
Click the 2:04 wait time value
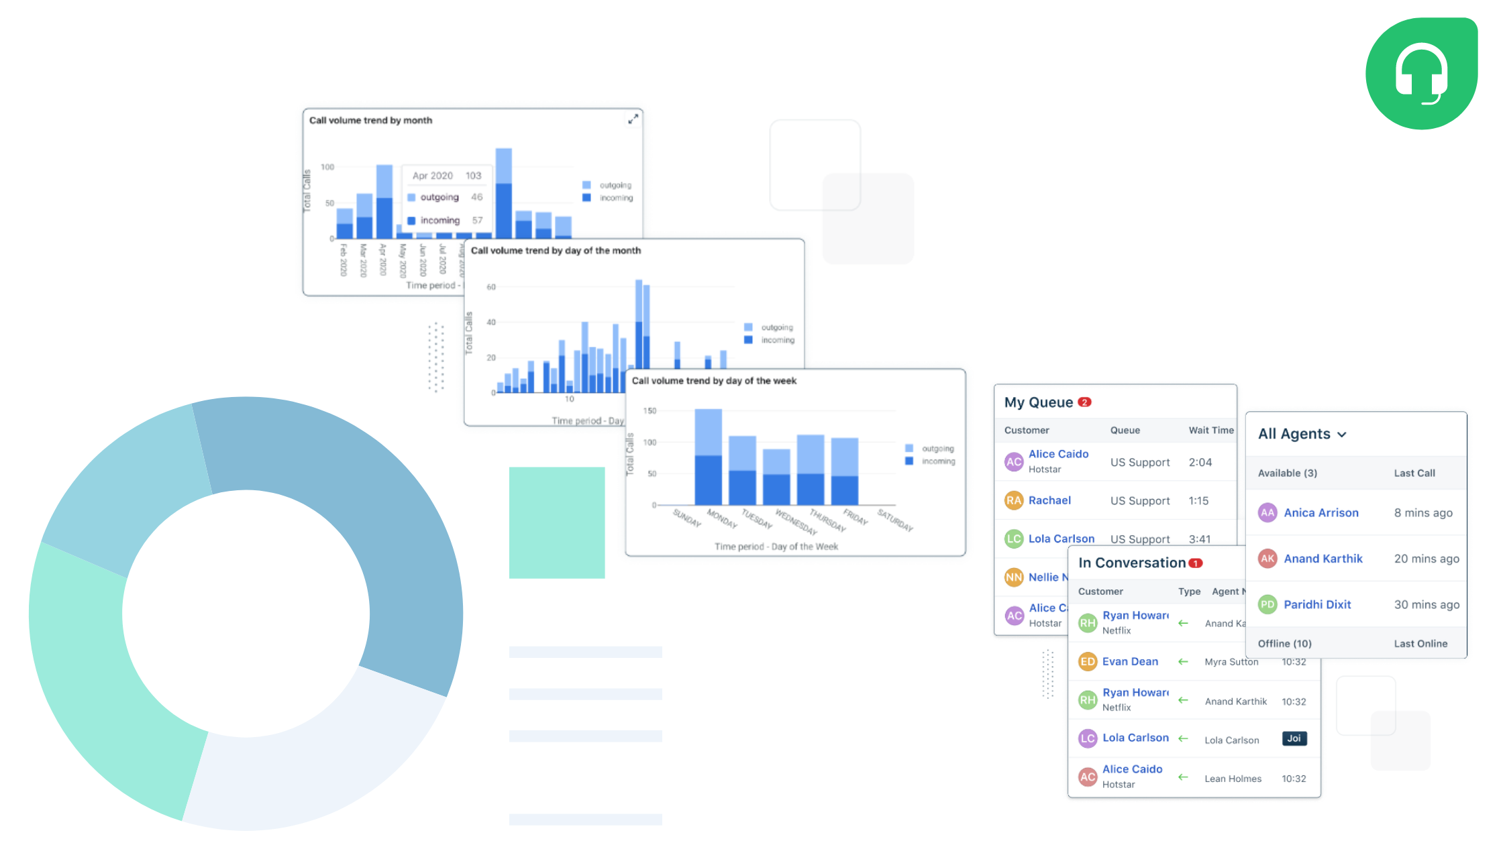click(x=1200, y=463)
